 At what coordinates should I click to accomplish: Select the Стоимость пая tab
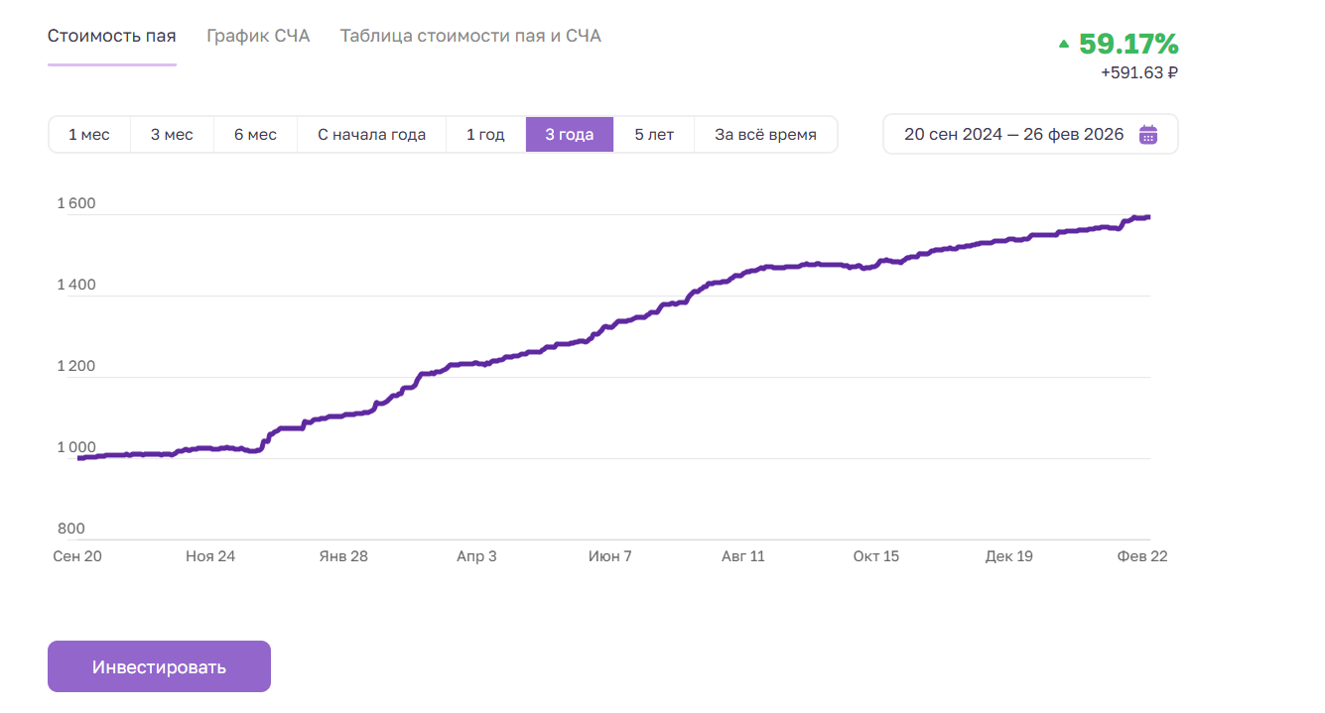click(x=112, y=36)
